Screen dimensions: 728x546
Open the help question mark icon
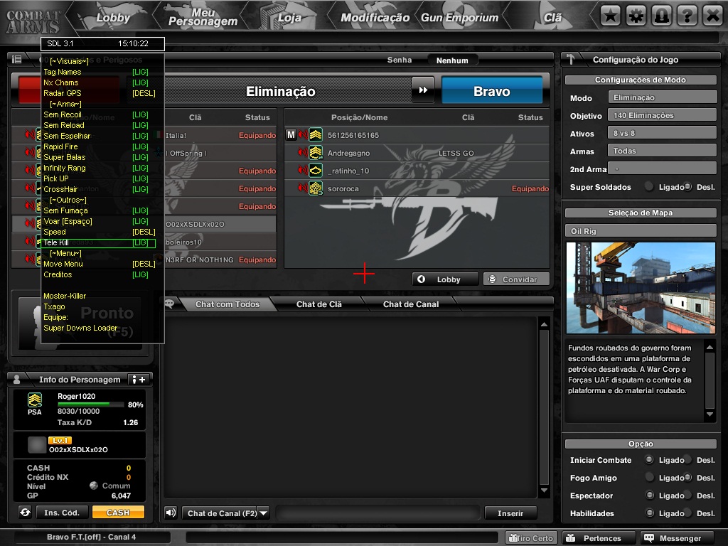687,16
